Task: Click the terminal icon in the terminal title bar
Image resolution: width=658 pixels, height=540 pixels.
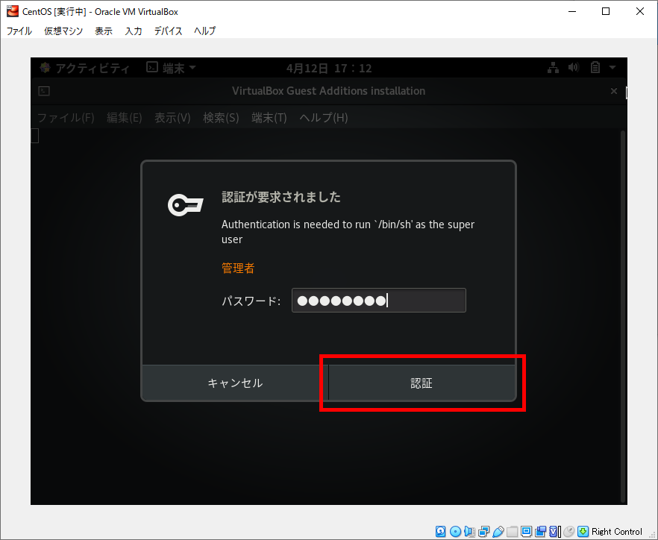Action: coord(44,91)
